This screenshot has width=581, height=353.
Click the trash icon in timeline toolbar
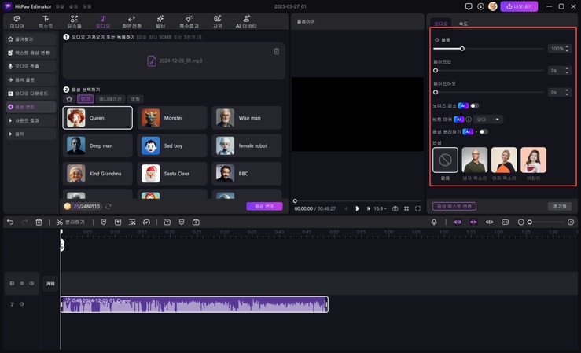click(x=39, y=222)
